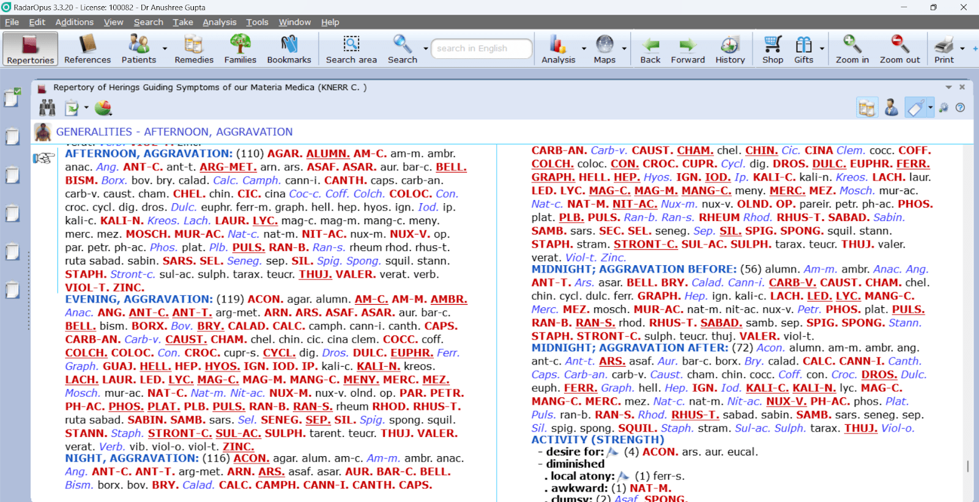
Task: Expand the dropdown arrow beside Patients
Action: click(165, 48)
